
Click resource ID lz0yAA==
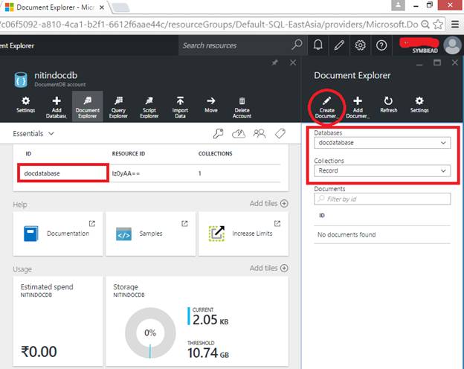pyautogui.click(x=126, y=173)
